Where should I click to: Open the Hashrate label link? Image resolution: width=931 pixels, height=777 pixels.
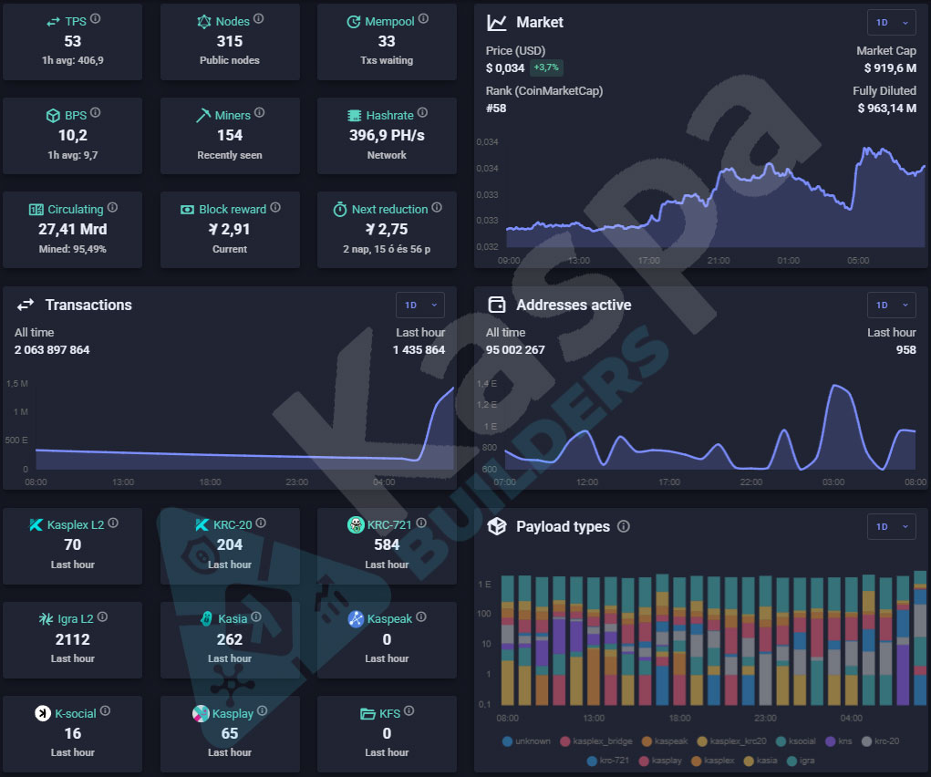(x=389, y=115)
